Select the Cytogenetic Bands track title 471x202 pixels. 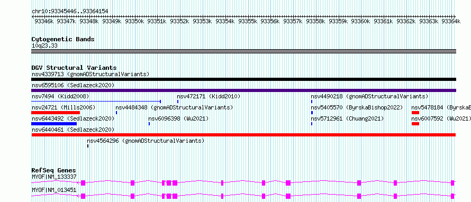pyautogui.click(x=63, y=39)
